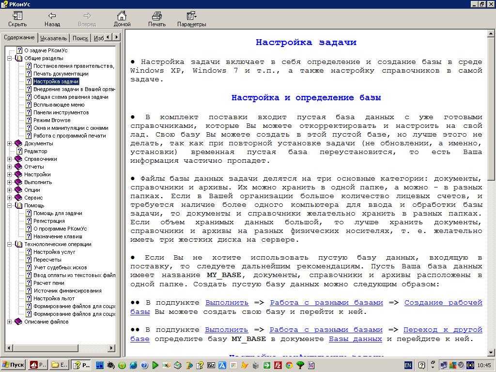The width and height of the screenshot is (496, 372).
Task: Expand the Документы tree node
Action: tap(10, 143)
